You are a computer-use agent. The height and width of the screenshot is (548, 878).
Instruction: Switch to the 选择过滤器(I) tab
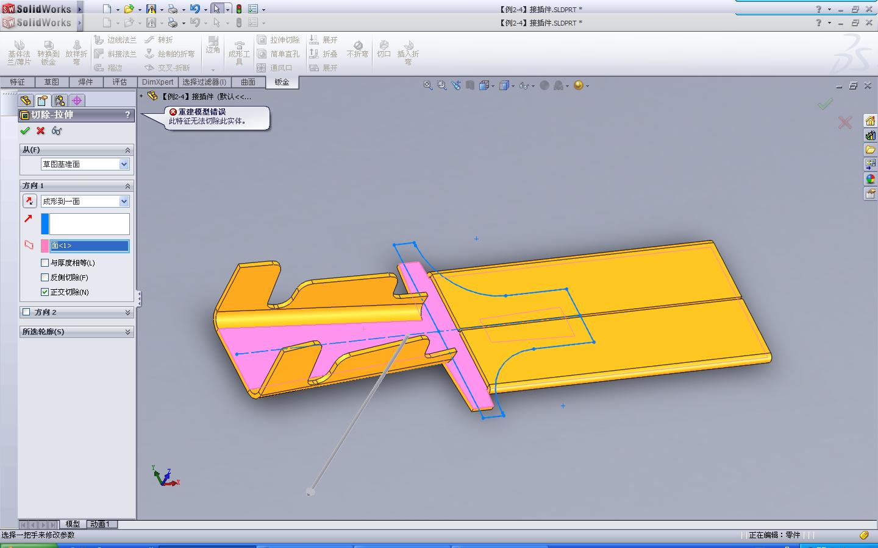point(204,82)
